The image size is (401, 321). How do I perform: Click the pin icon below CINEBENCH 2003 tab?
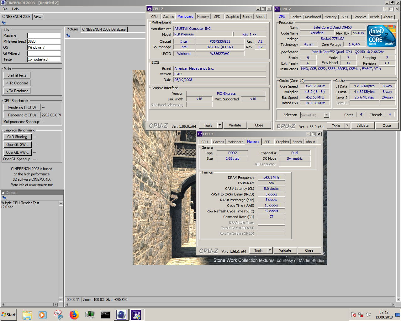click(4, 23)
